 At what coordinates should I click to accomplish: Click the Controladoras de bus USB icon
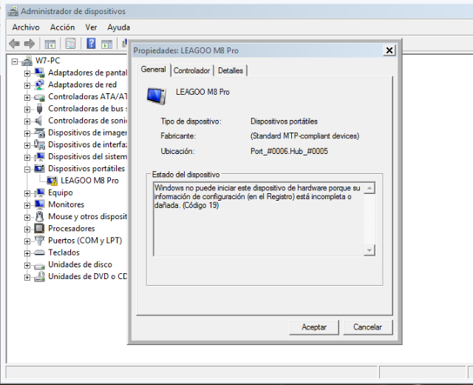click(x=39, y=109)
